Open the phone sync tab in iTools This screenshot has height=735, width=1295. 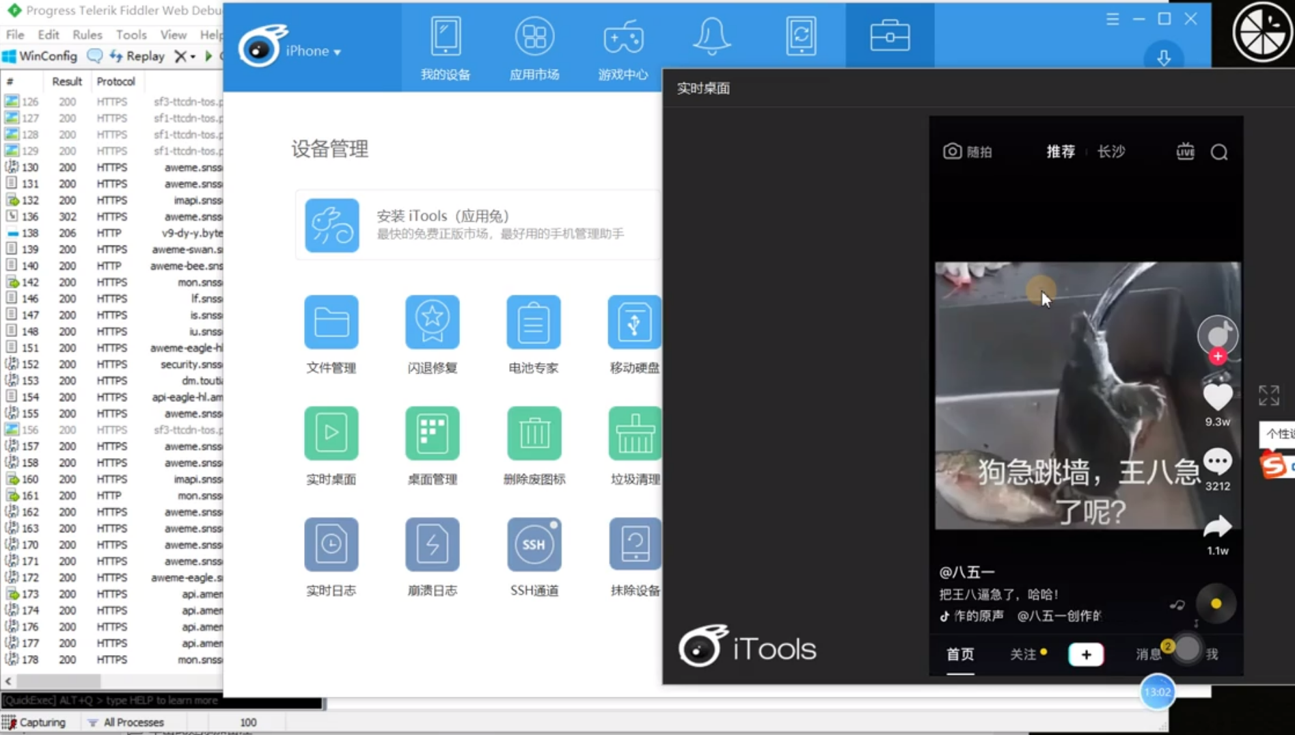click(801, 36)
